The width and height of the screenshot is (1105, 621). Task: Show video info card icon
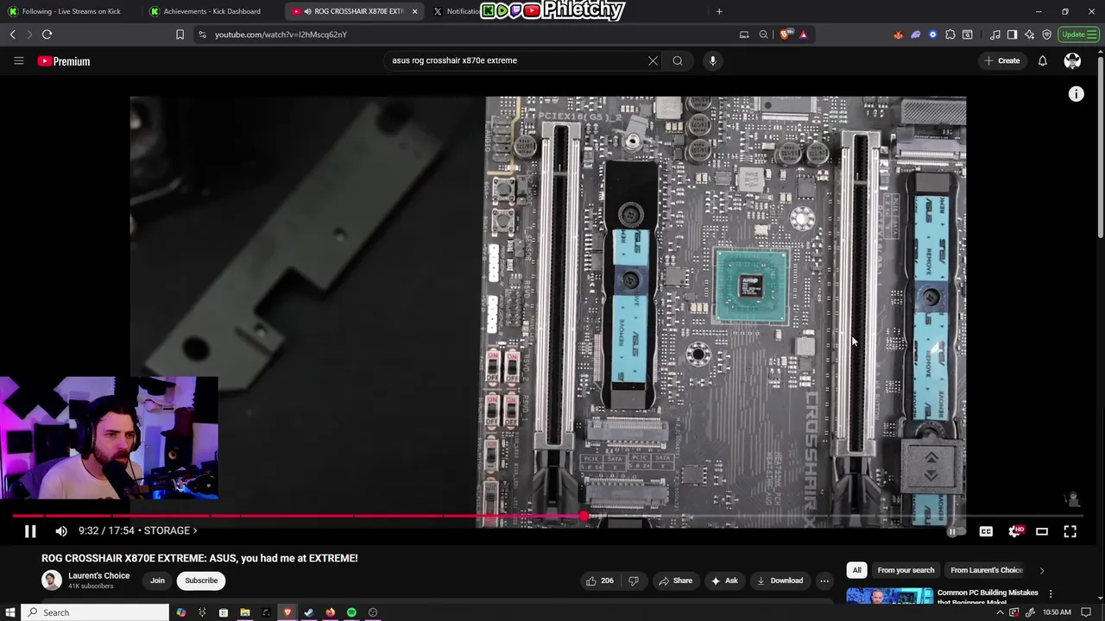(1076, 94)
